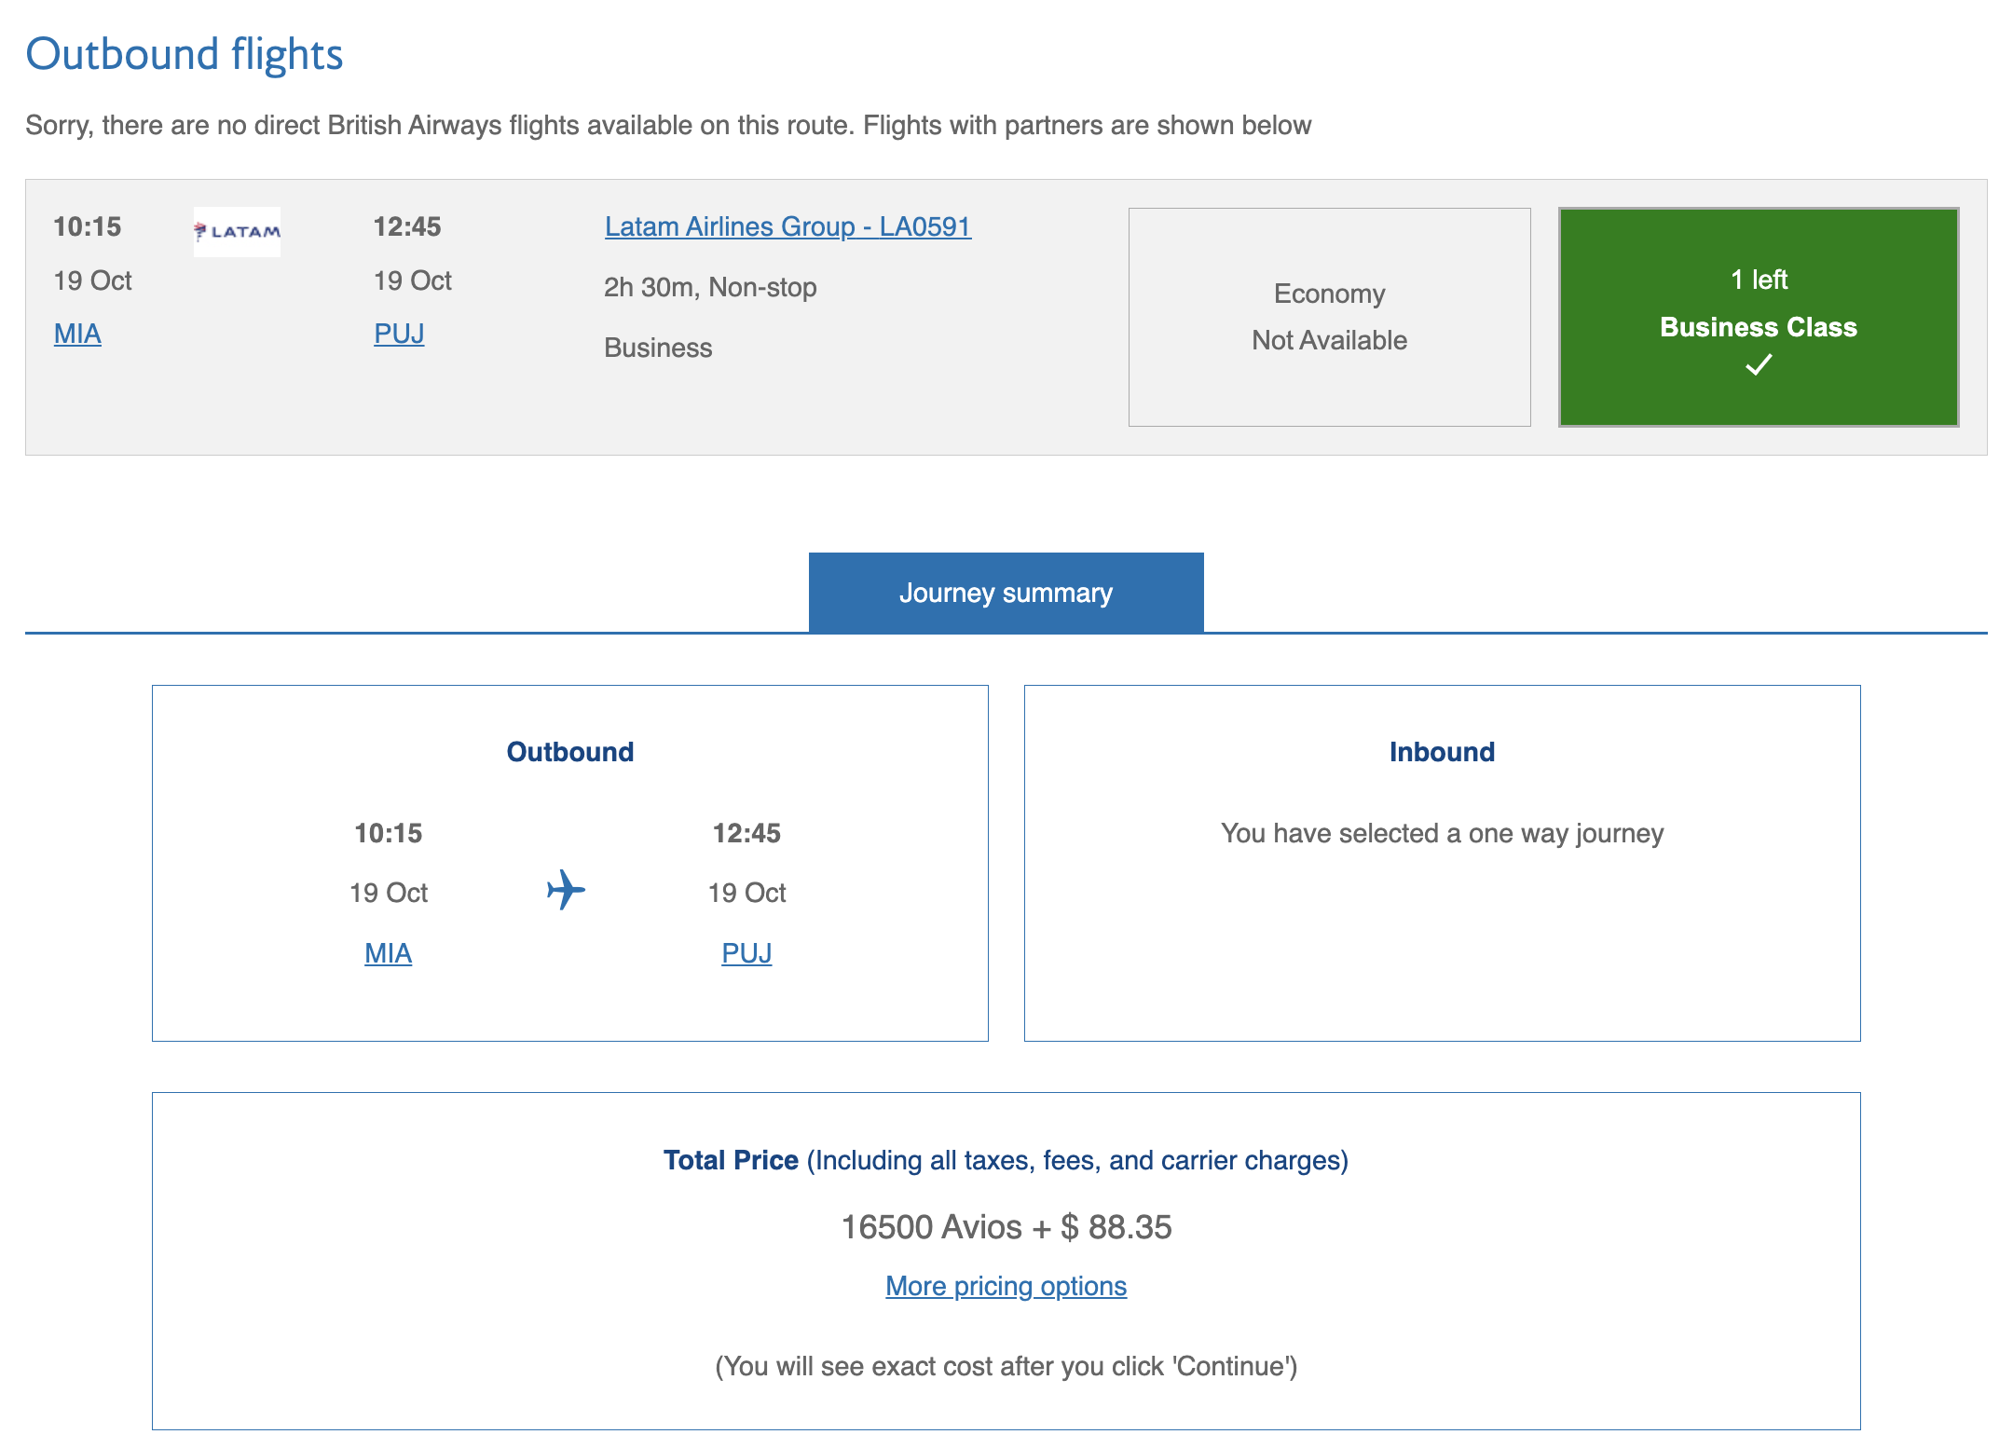Click the Total Price label
Image resolution: width=2013 pixels, height=1448 pixels.
pos(731,1160)
